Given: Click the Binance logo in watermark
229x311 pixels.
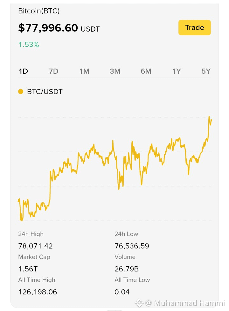Looking at the screenshot, I should (x=139, y=303).
